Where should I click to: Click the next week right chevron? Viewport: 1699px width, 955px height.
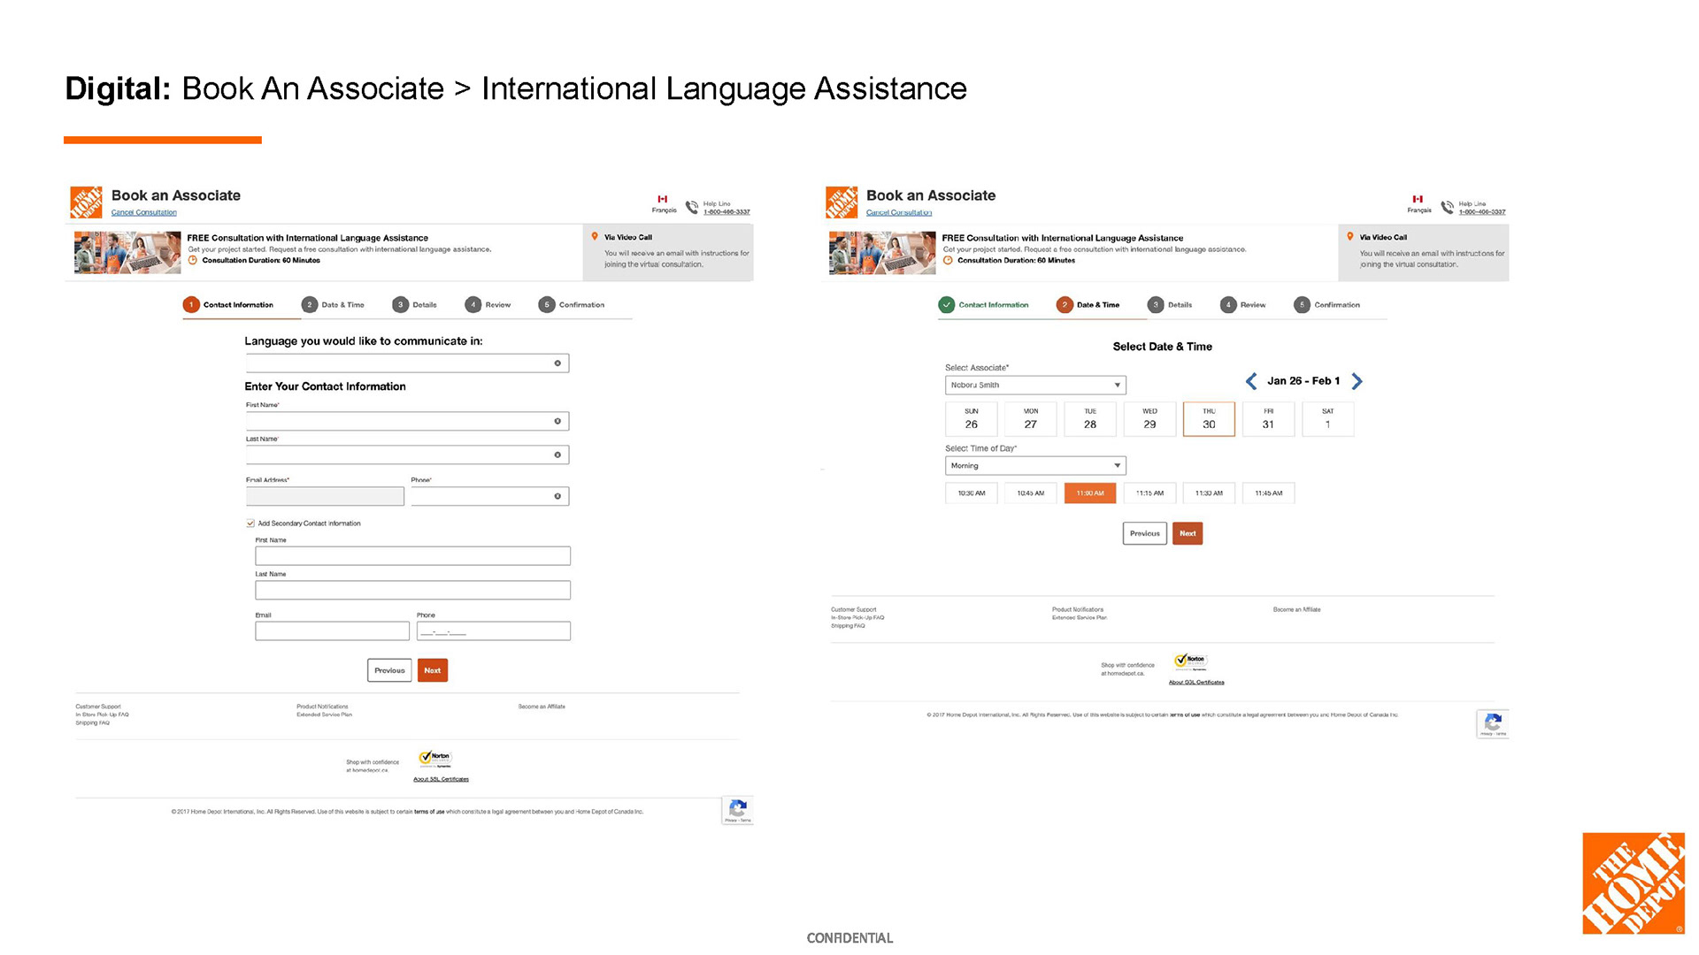(1357, 381)
